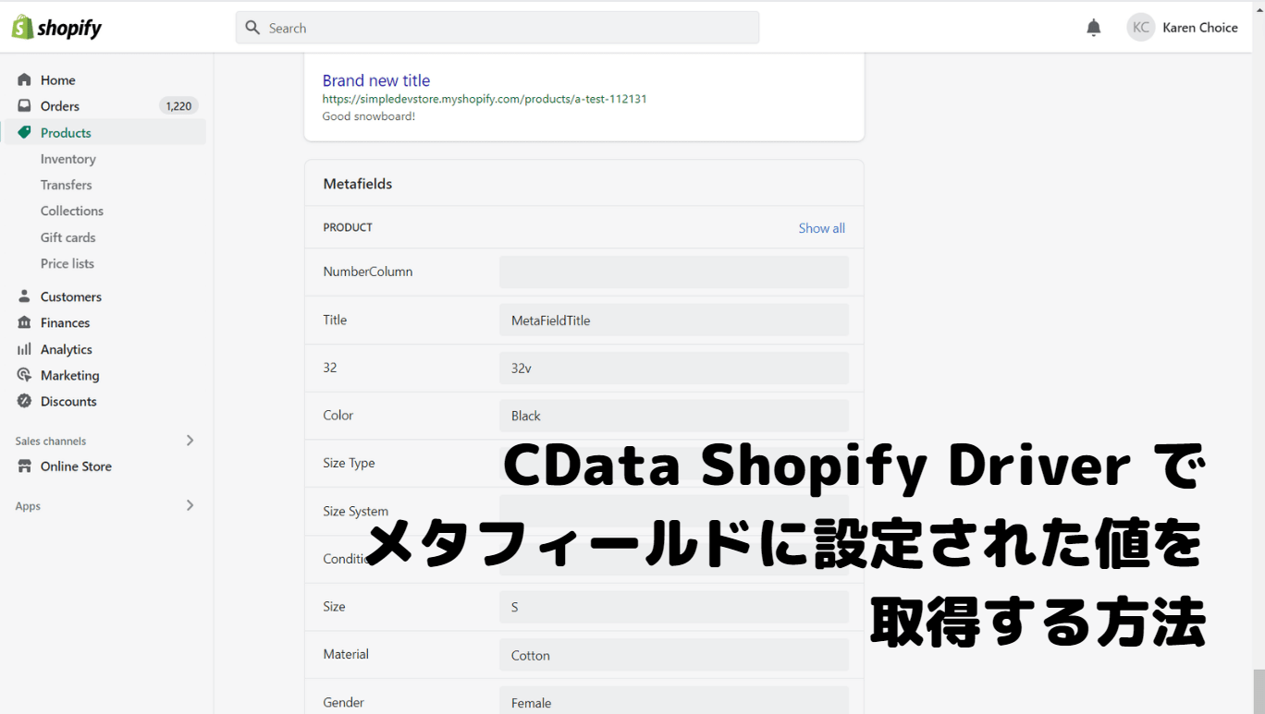Open Inventory under Products

pos(68,159)
